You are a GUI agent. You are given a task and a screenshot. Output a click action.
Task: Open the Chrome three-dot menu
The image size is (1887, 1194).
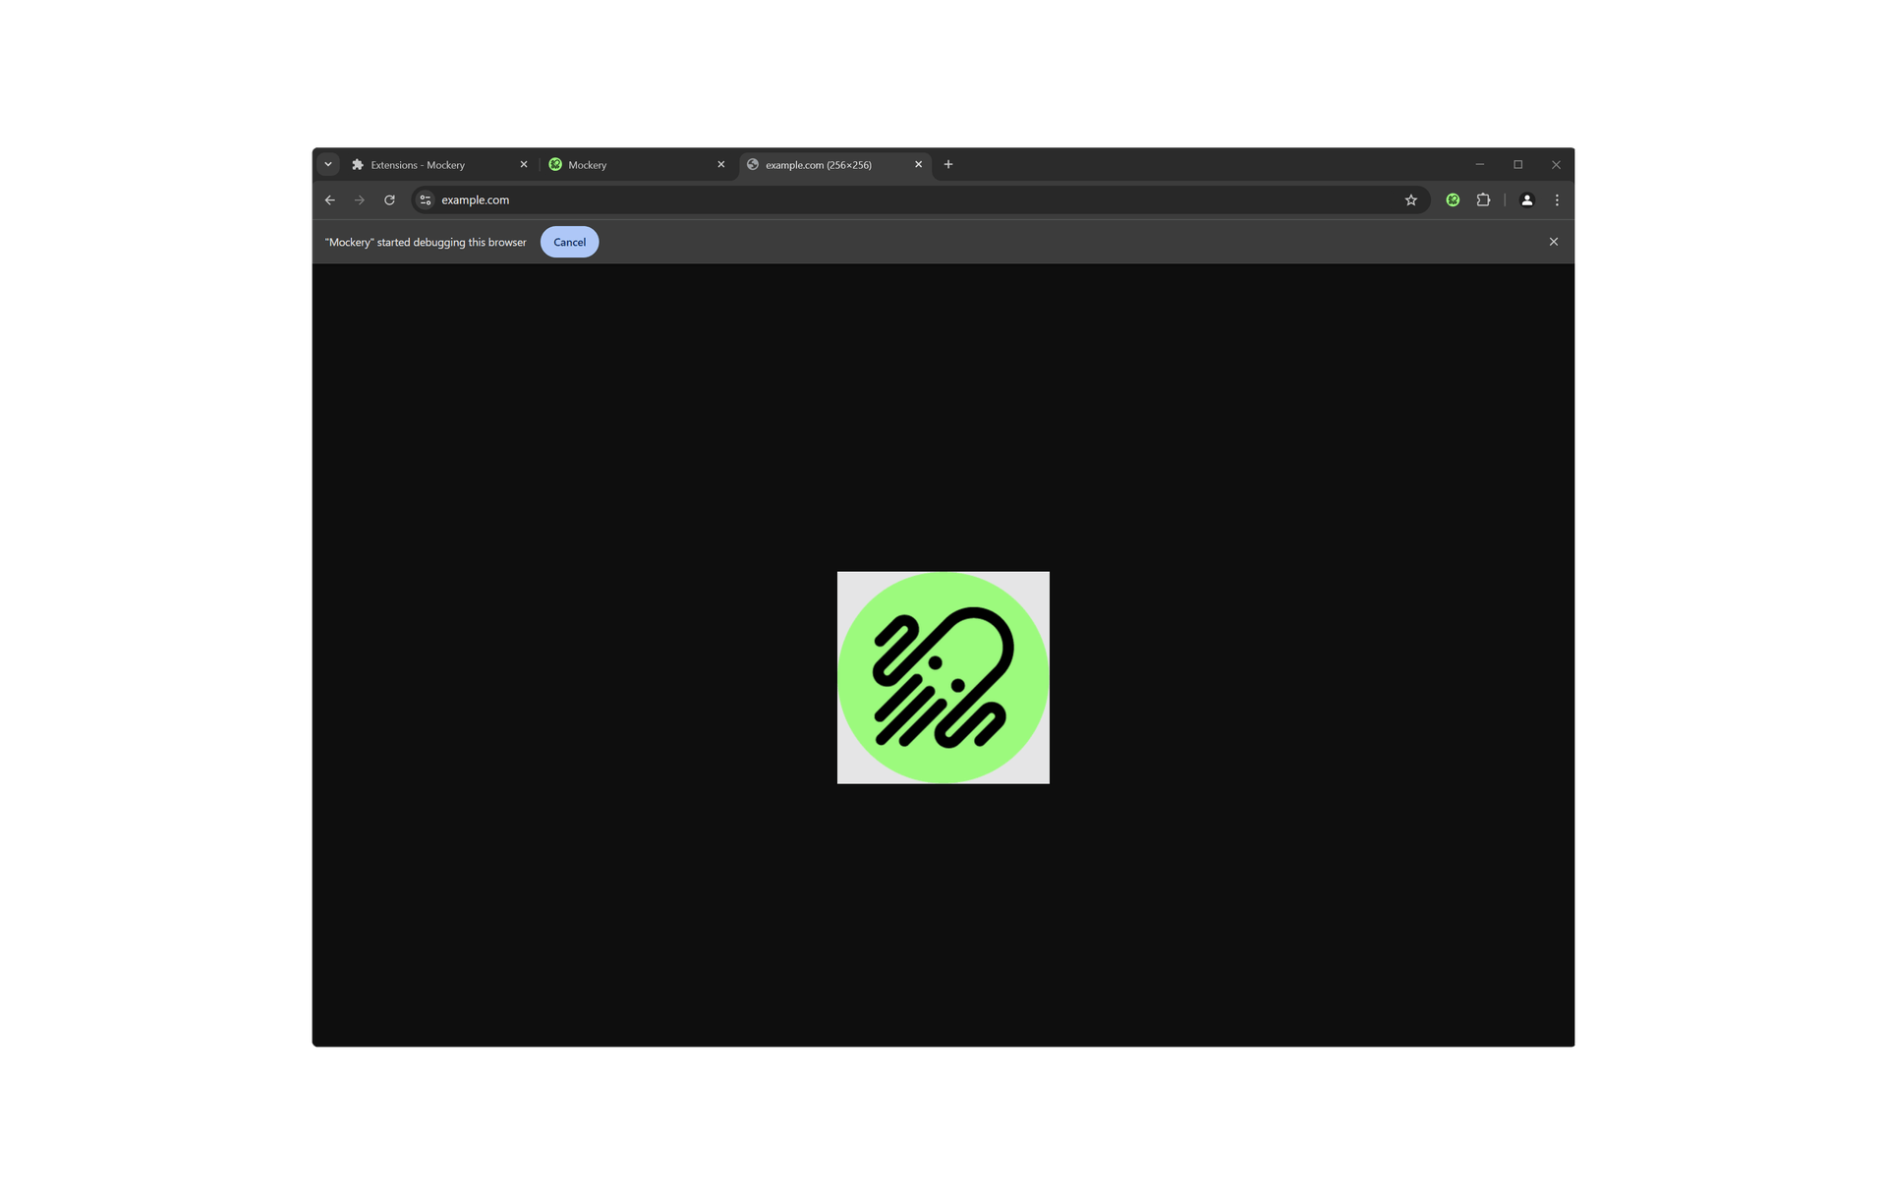click(x=1557, y=199)
